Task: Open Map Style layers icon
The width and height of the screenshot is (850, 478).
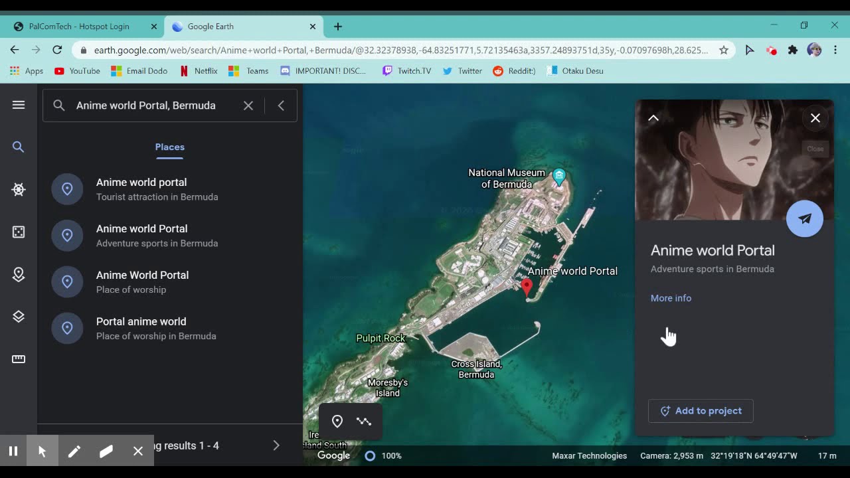Action: click(19, 317)
